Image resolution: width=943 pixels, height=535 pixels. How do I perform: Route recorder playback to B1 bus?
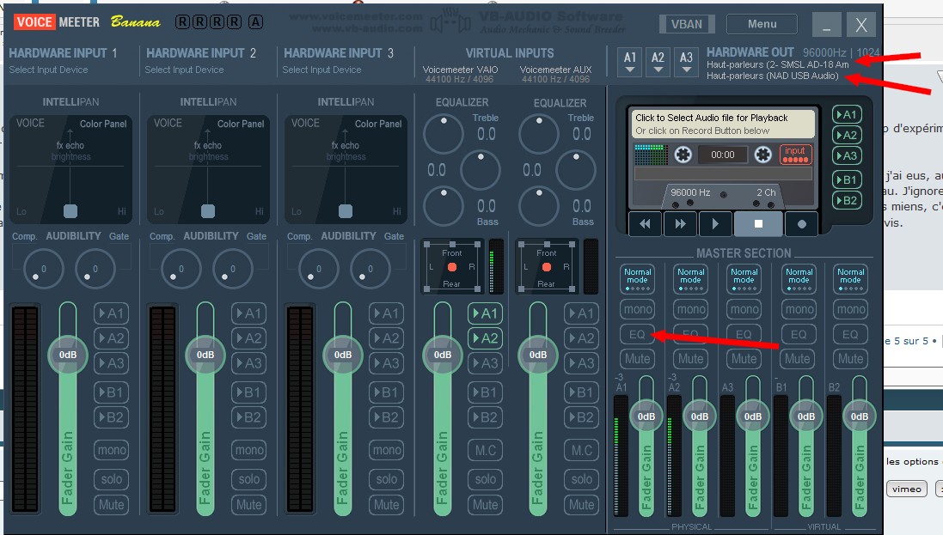pyautogui.click(x=847, y=179)
